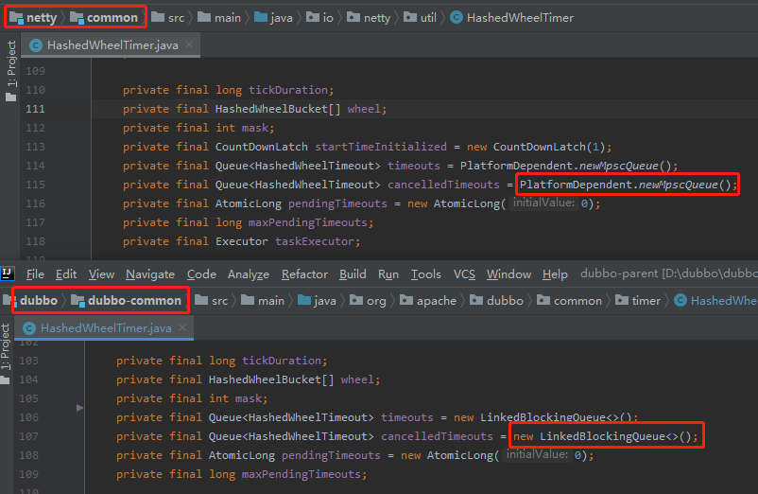This screenshot has width=758, height=494.
Task: Click wheel field on line 111
Action: point(364,109)
